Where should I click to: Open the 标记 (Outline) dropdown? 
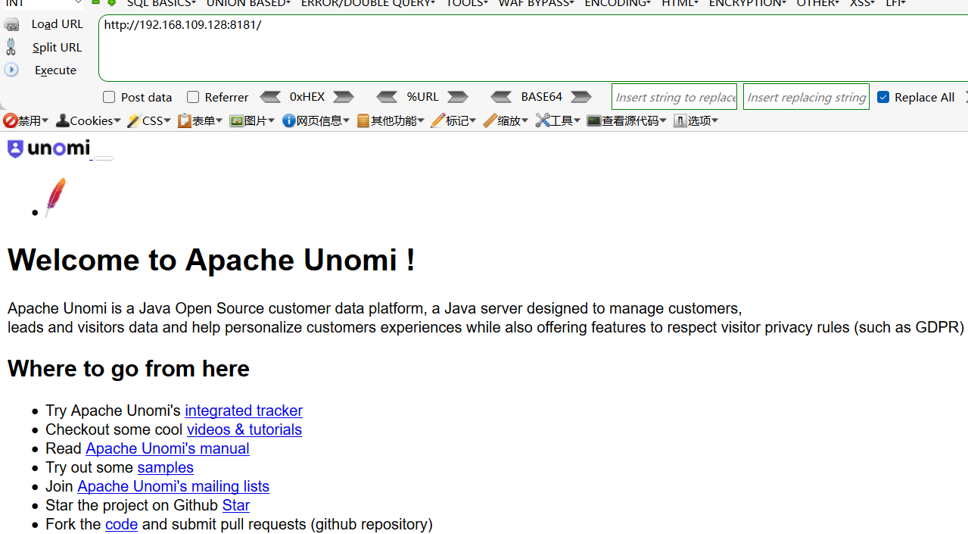coord(453,120)
